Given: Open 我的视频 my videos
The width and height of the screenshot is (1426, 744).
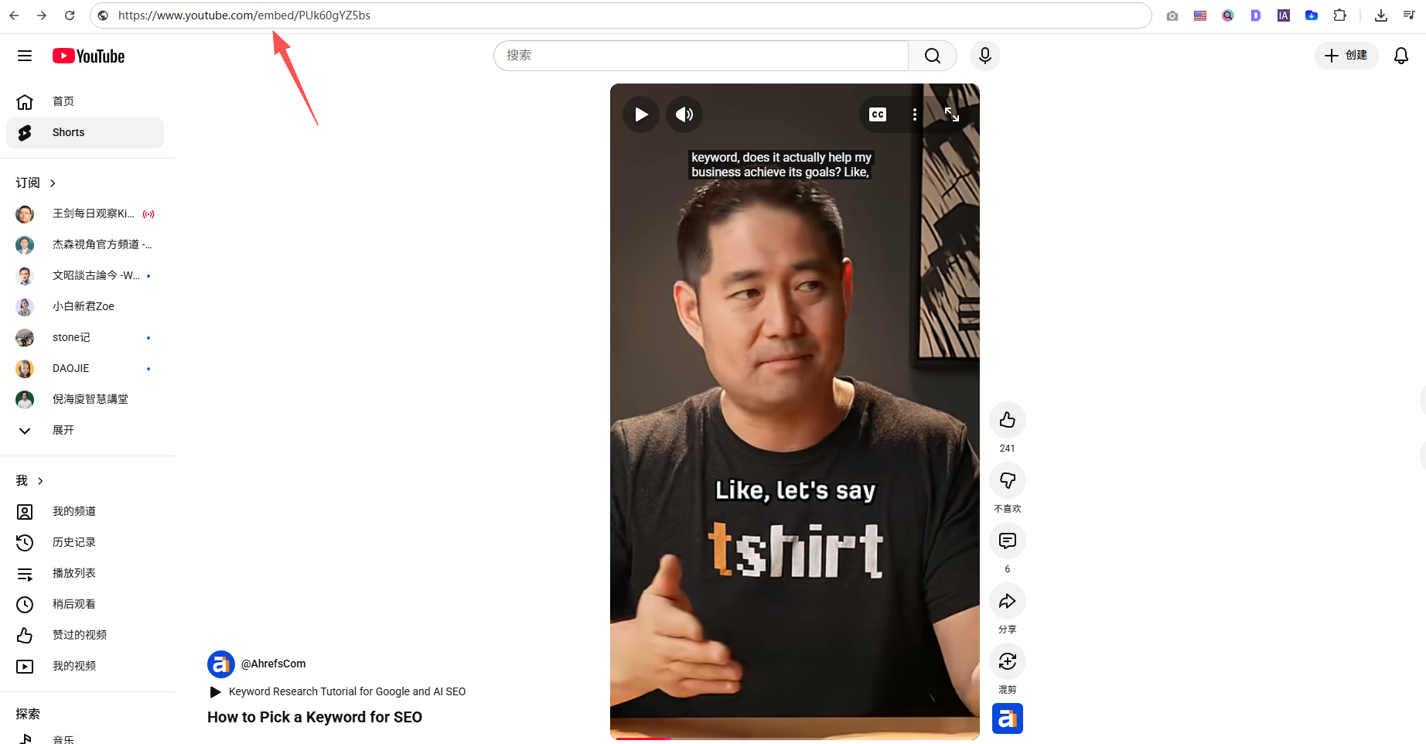Looking at the screenshot, I should pyautogui.click(x=85, y=666).
